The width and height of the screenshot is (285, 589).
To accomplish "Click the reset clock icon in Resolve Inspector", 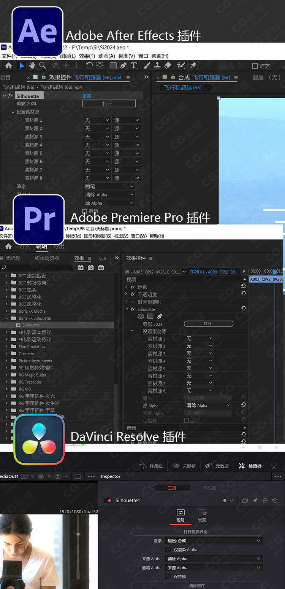I will pyautogui.click(x=275, y=501).
